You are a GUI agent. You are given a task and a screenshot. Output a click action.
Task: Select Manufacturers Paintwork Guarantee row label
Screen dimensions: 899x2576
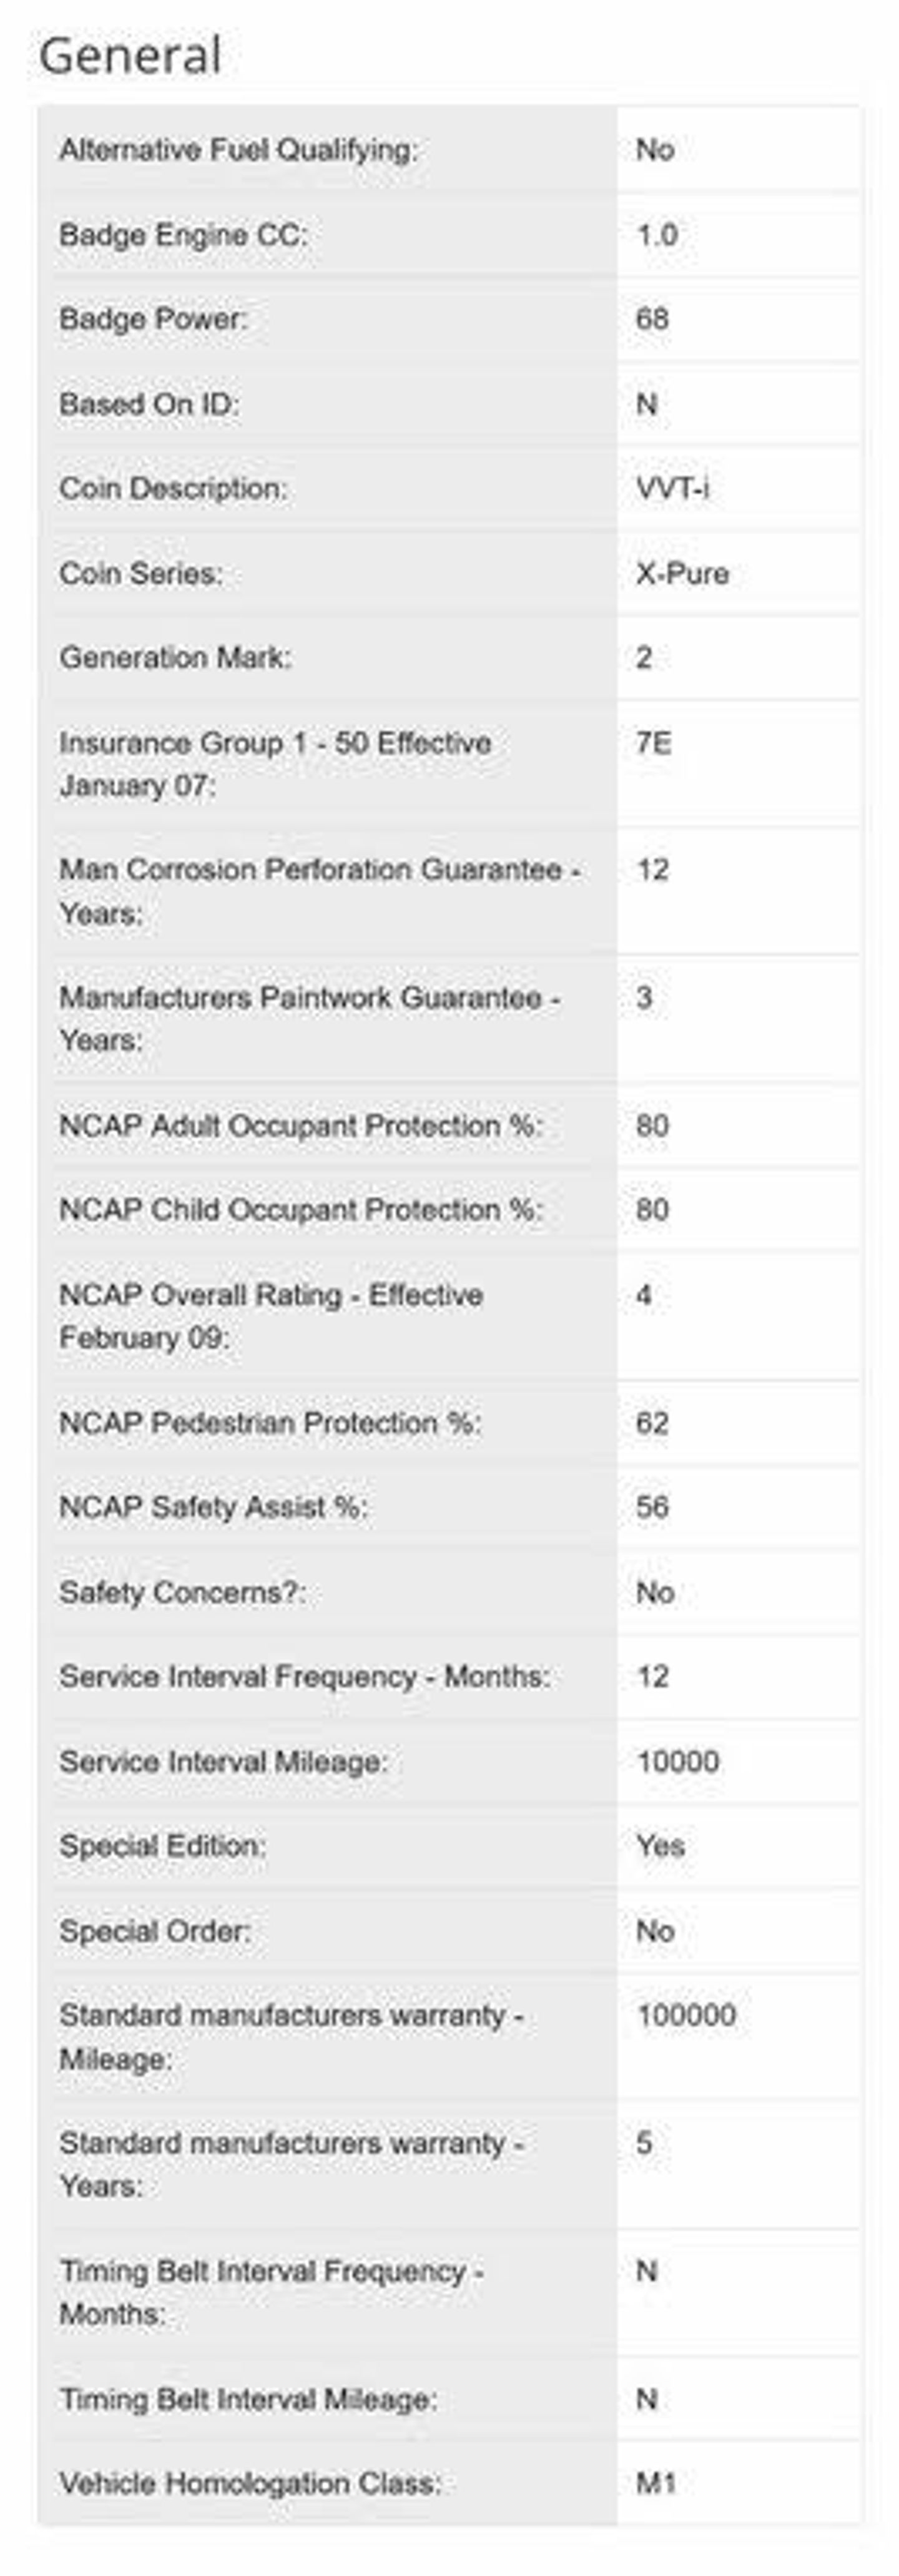pyautogui.click(x=310, y=1018)
